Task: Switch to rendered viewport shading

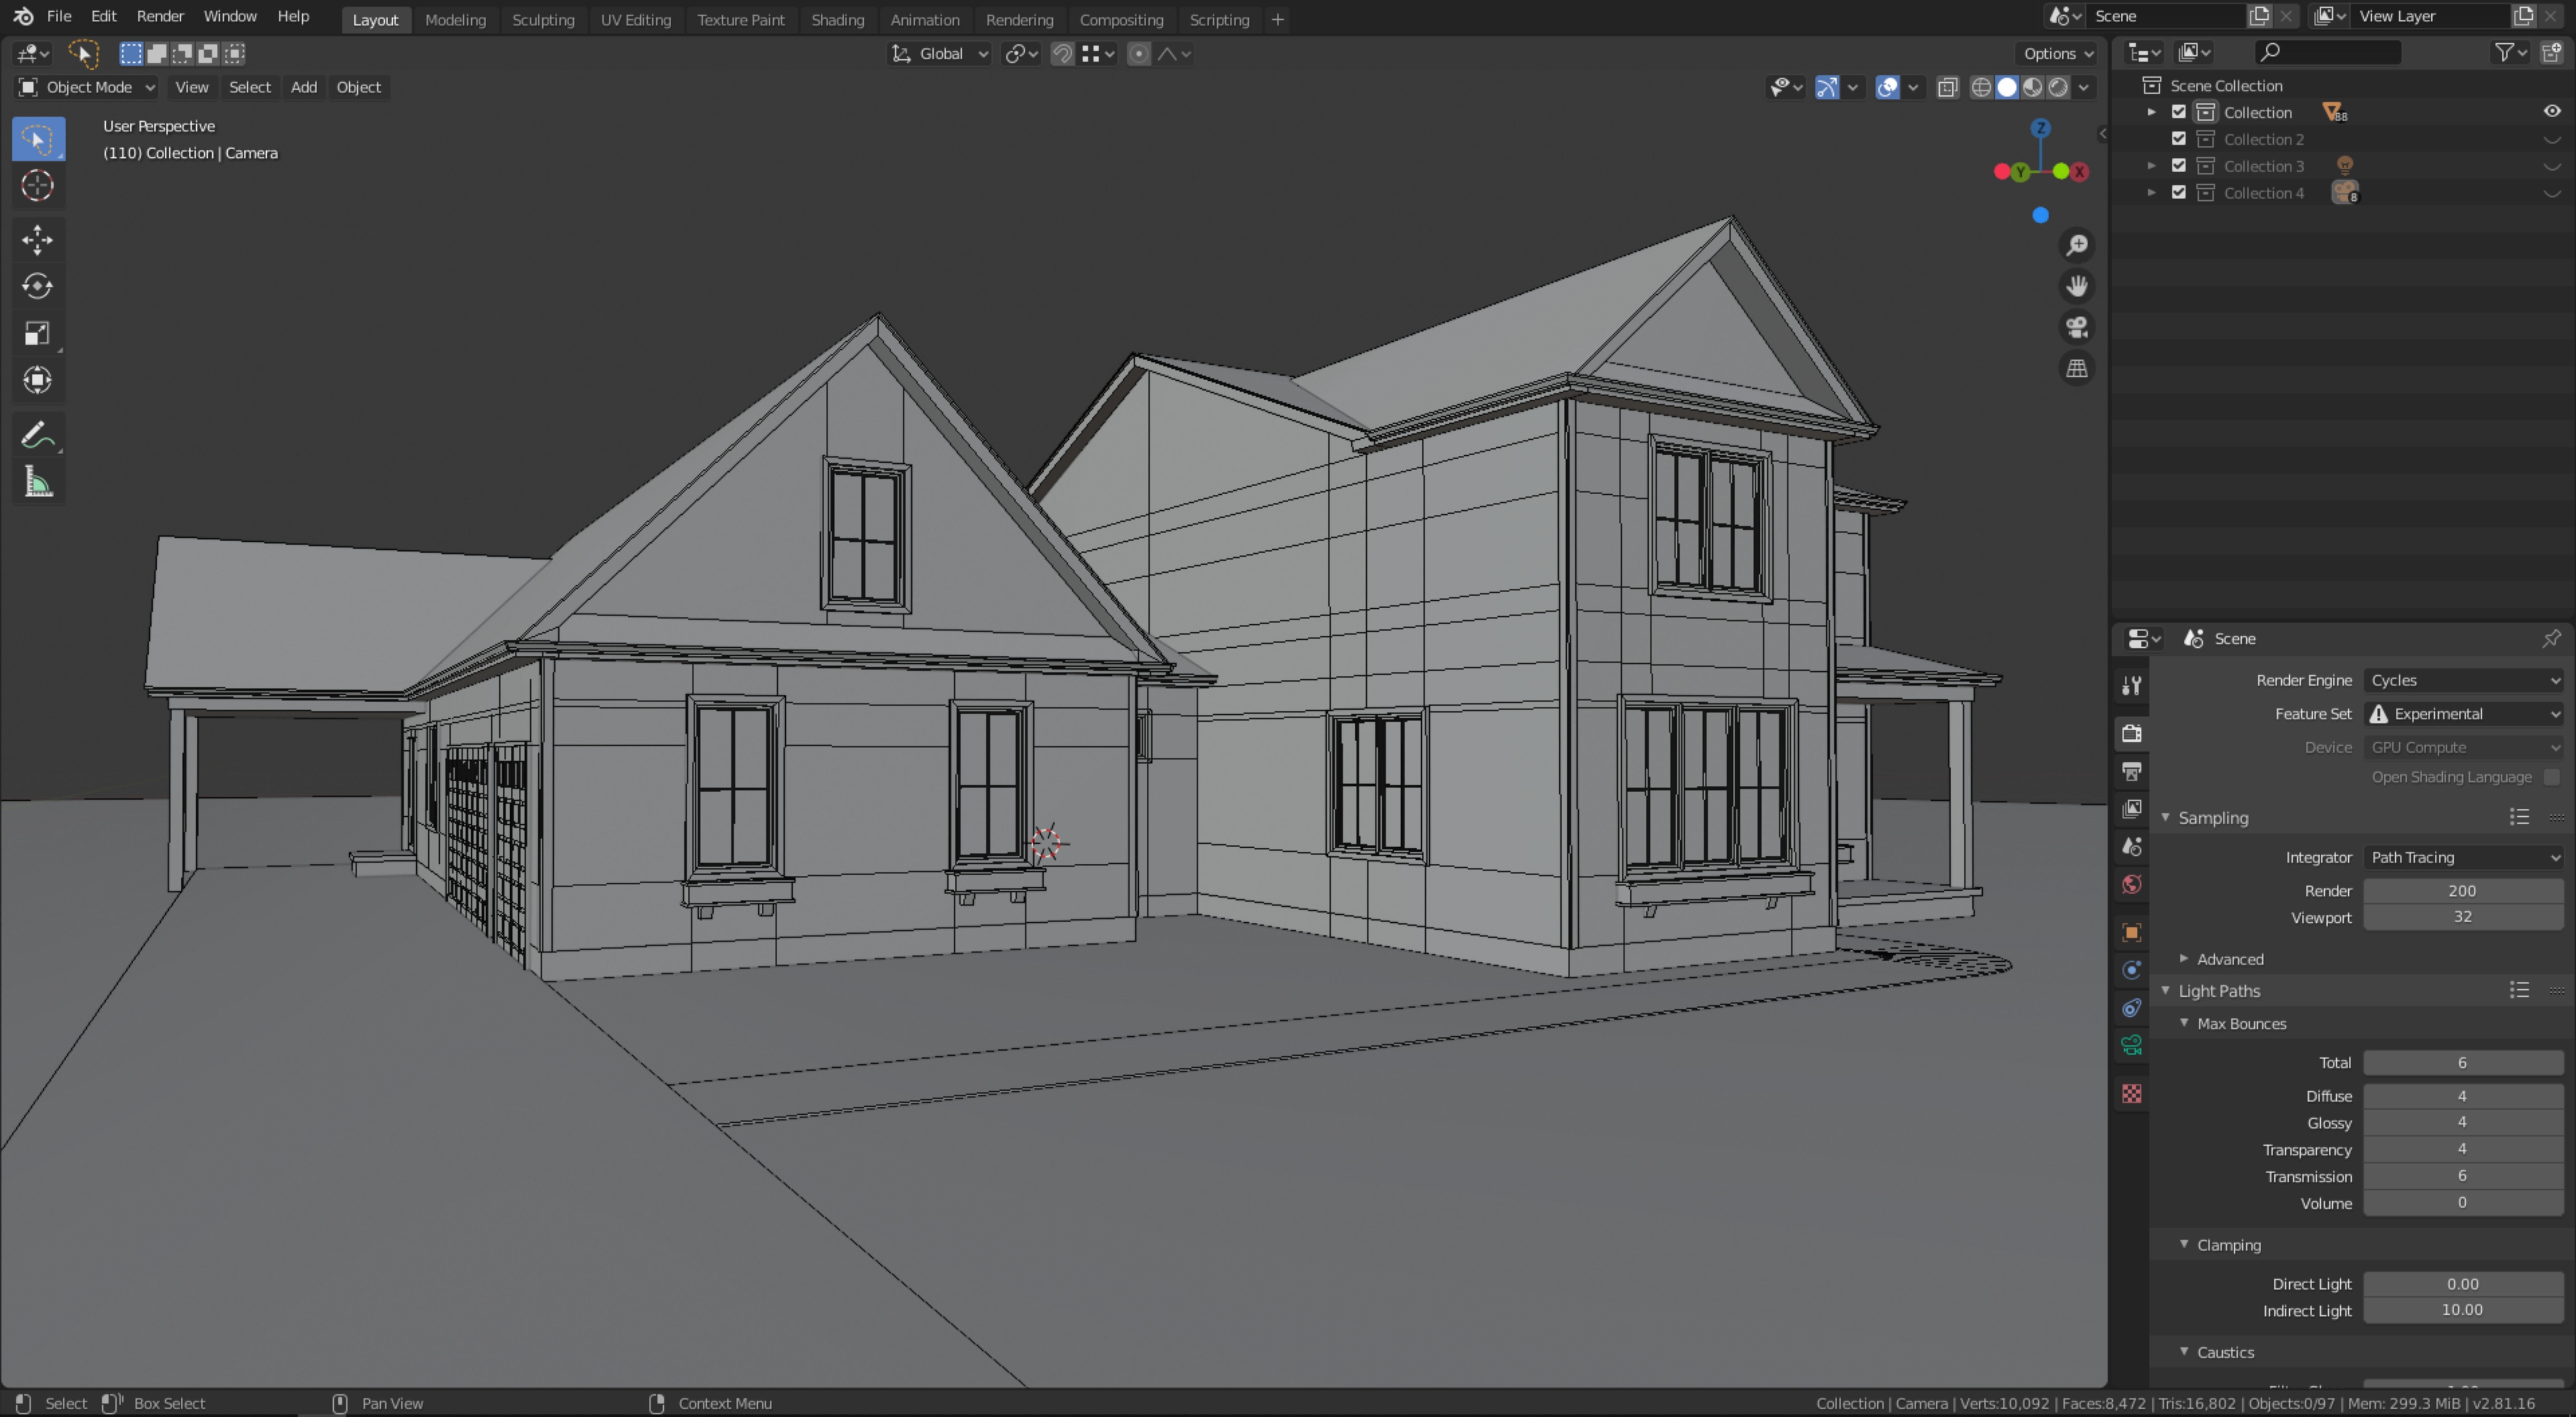Action: tap(2058, 87)
